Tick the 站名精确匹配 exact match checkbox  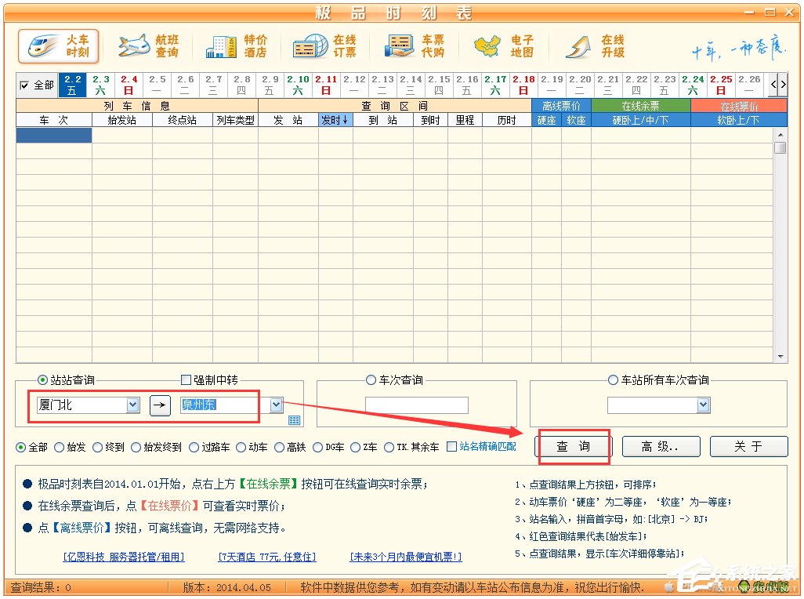451,447
